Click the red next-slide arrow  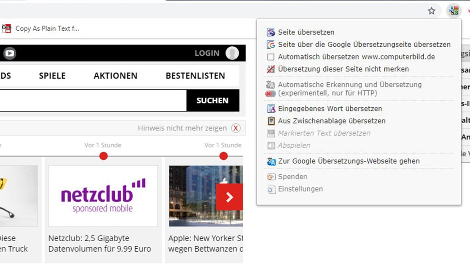[229, 197]
